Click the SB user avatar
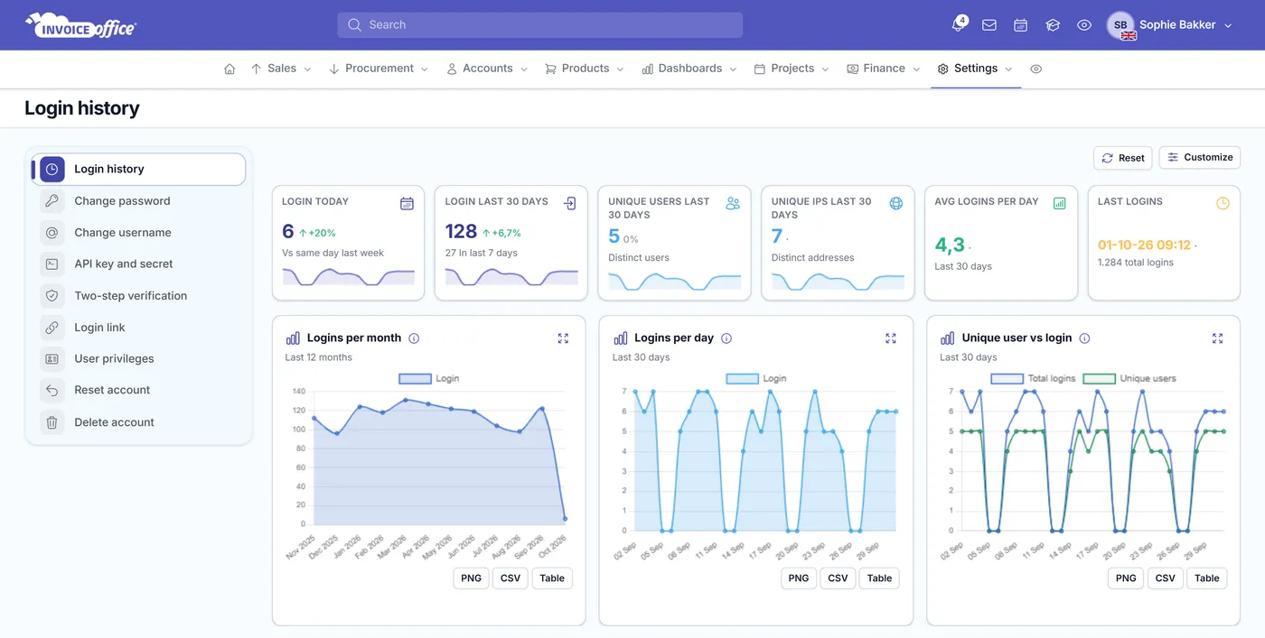 [1121, 25]
